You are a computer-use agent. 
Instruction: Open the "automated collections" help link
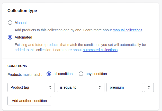(x=100, y=50)
